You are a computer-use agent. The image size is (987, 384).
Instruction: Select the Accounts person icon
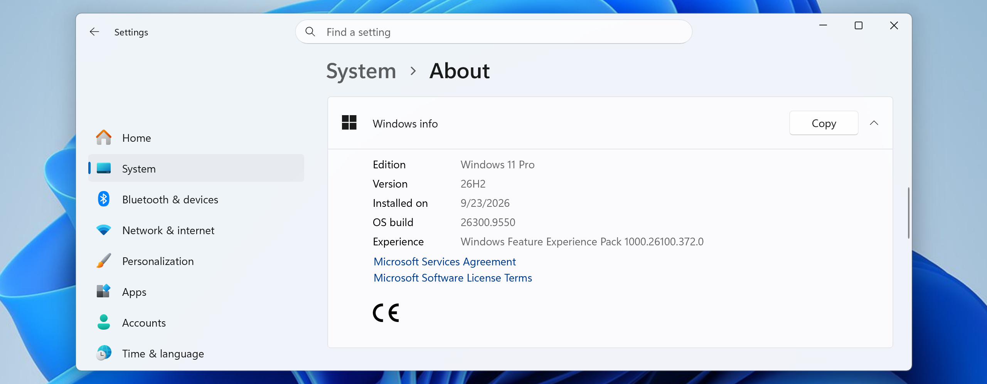point(103,322)
